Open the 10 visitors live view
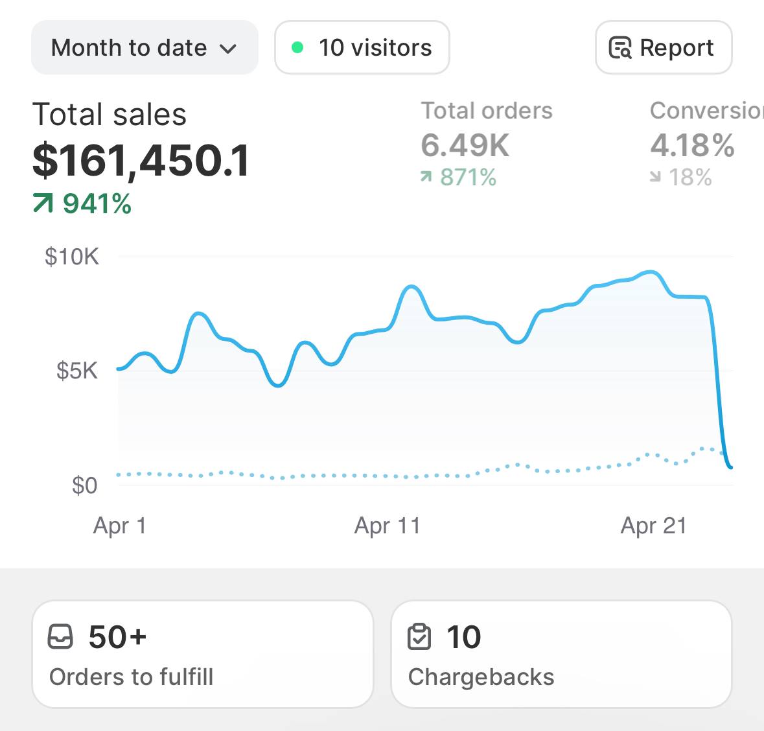The image size is (764, 731). [x=362, y=48]
